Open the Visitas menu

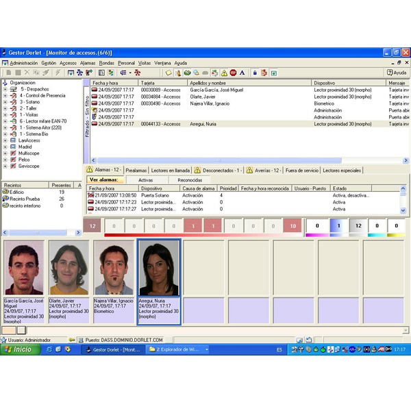click(145, 63)
